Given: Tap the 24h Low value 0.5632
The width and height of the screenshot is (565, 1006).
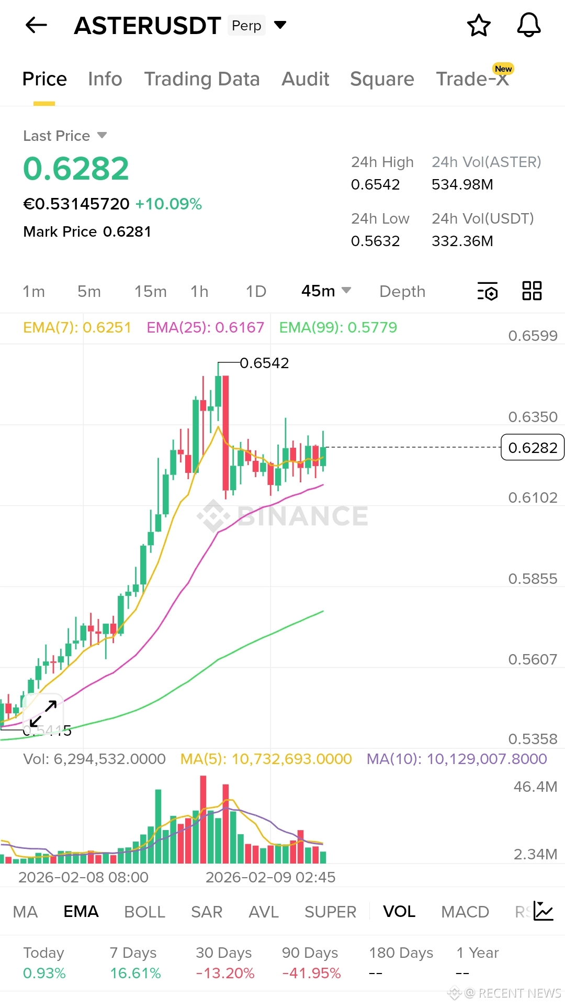Looking at the screenshot, I should tap(375, 241).
